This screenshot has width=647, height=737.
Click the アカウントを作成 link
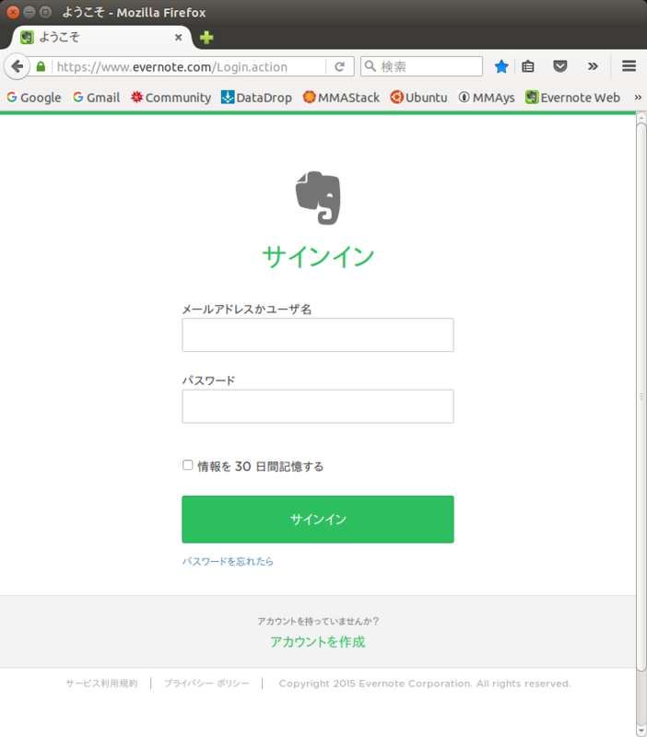(x=318, y=641)
